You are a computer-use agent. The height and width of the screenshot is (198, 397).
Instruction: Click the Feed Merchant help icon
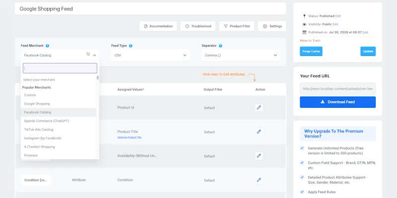[47, 46]
